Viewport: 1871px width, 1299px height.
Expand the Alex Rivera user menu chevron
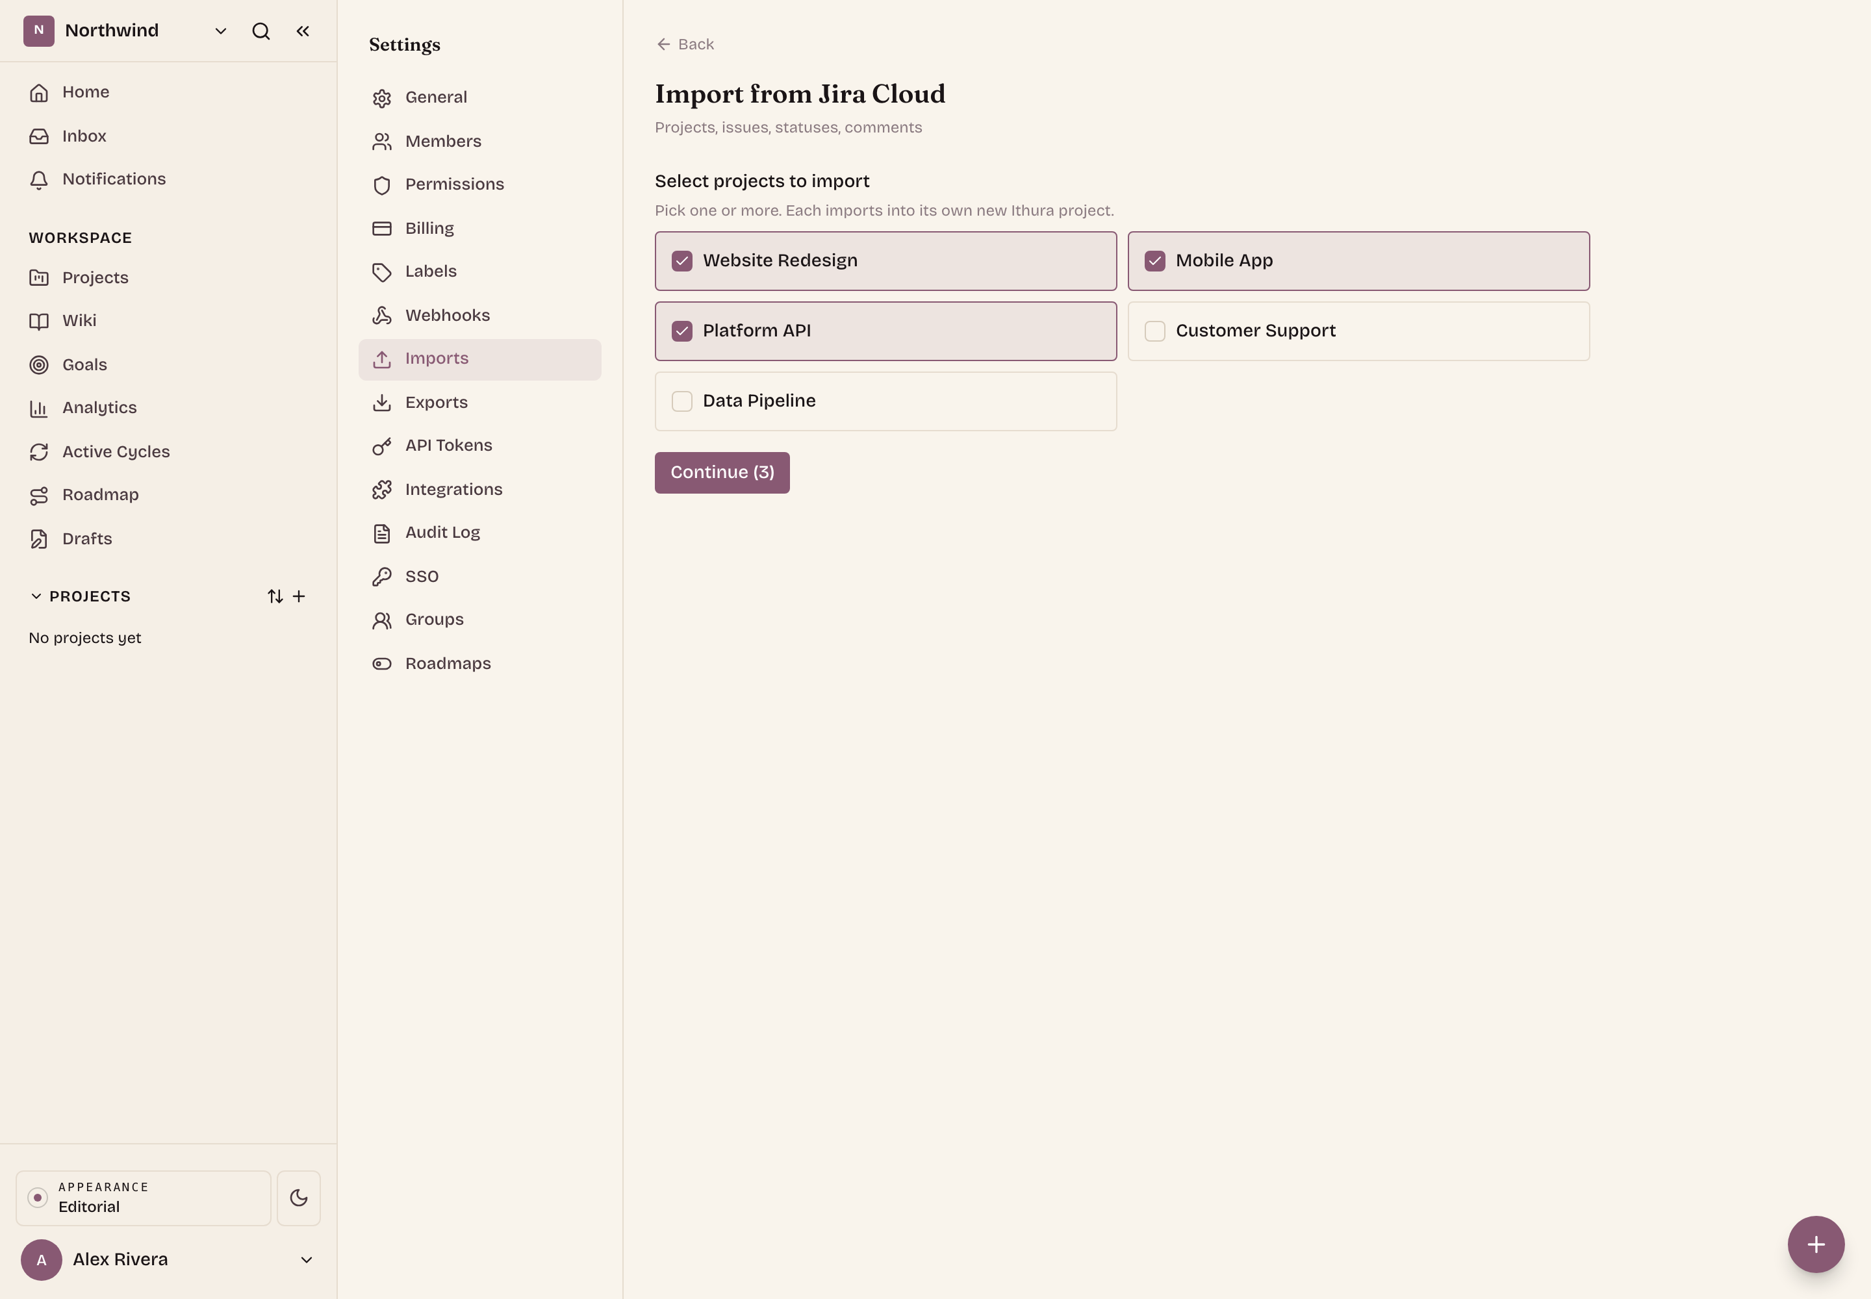pyautogui.click(x=307, y=1260)
